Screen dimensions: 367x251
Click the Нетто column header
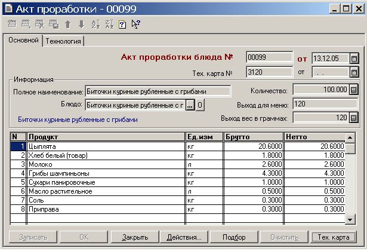click(314, 137)
